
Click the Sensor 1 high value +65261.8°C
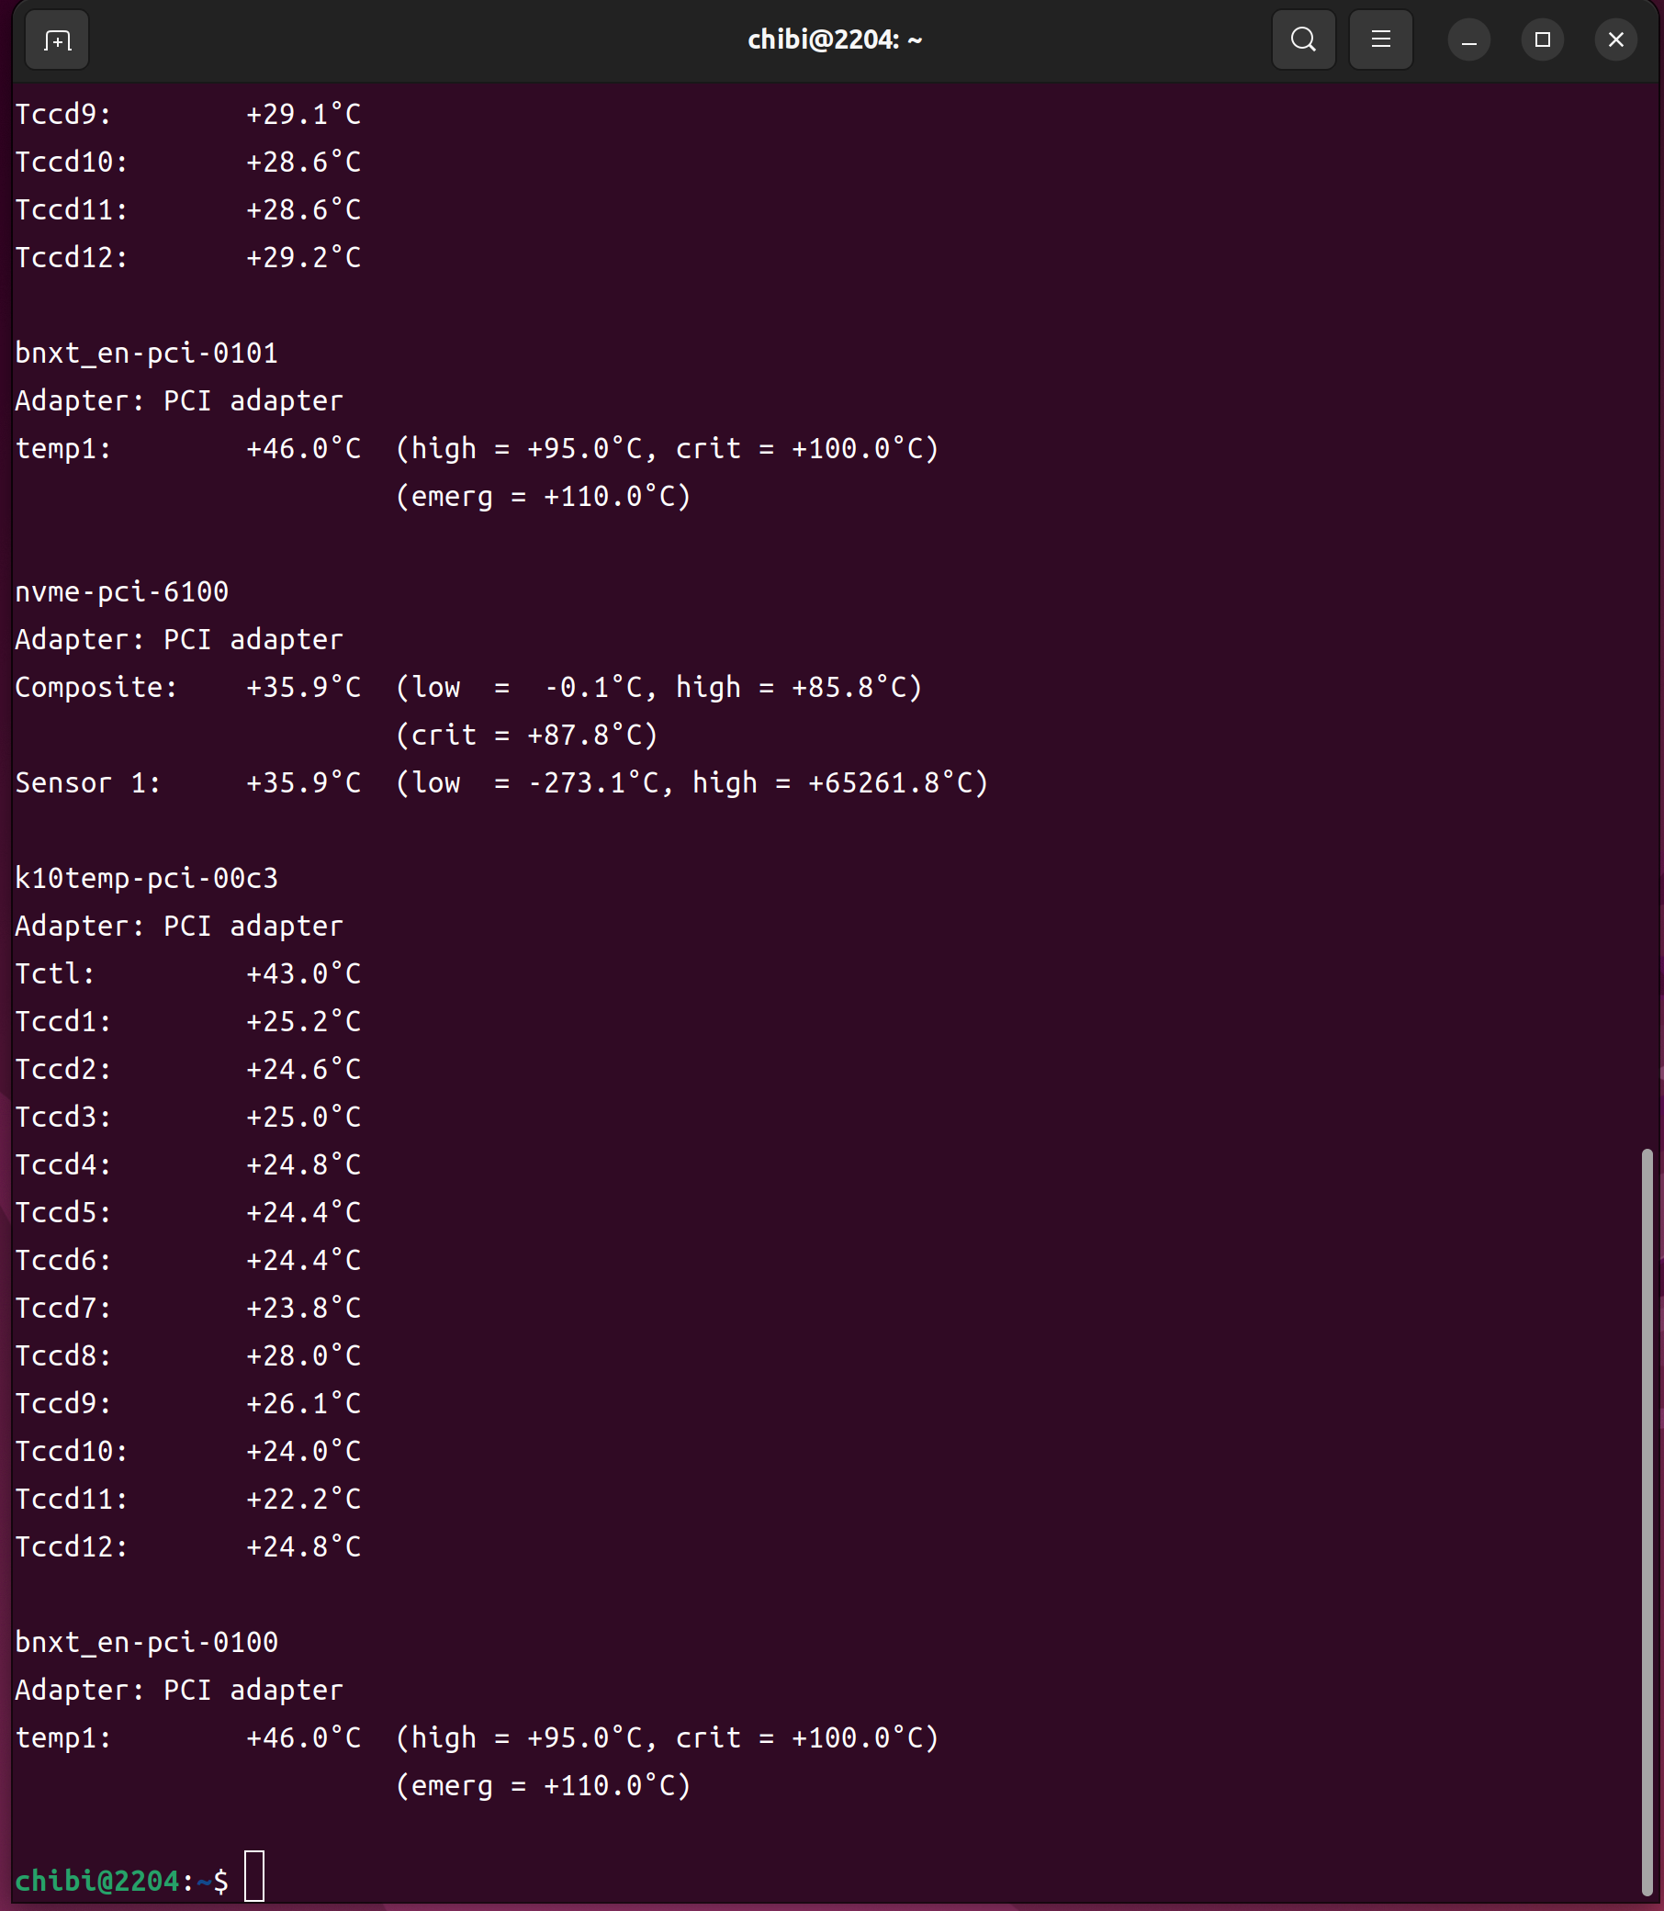(x=890, y=782)
